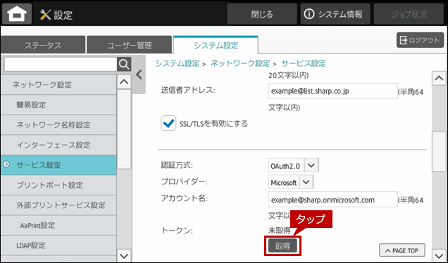This screenshot has width=448, height=263.
Task: Open AirPrint設定 in the sidebar
Action: 58,225
